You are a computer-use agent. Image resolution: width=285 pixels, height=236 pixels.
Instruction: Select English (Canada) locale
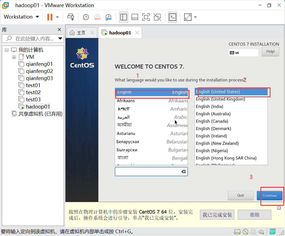[231, 121]
